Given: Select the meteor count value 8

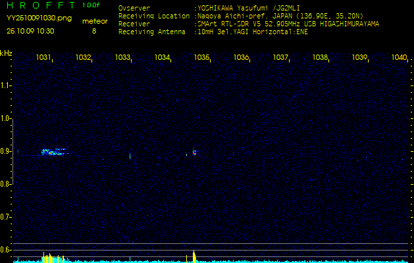Looking at the screenshot, I should click(x=93, y=30).
